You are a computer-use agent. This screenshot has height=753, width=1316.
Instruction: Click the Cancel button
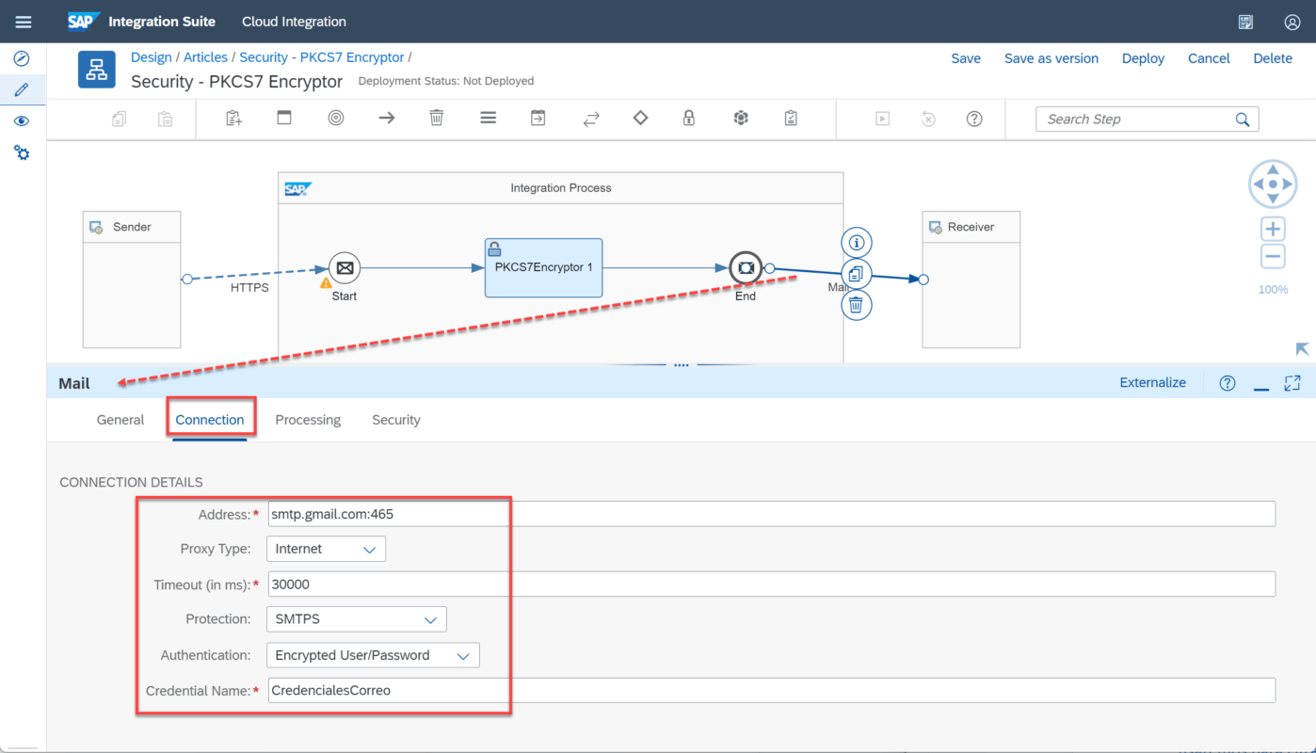pyautogui.click(x=1209, y=58)
